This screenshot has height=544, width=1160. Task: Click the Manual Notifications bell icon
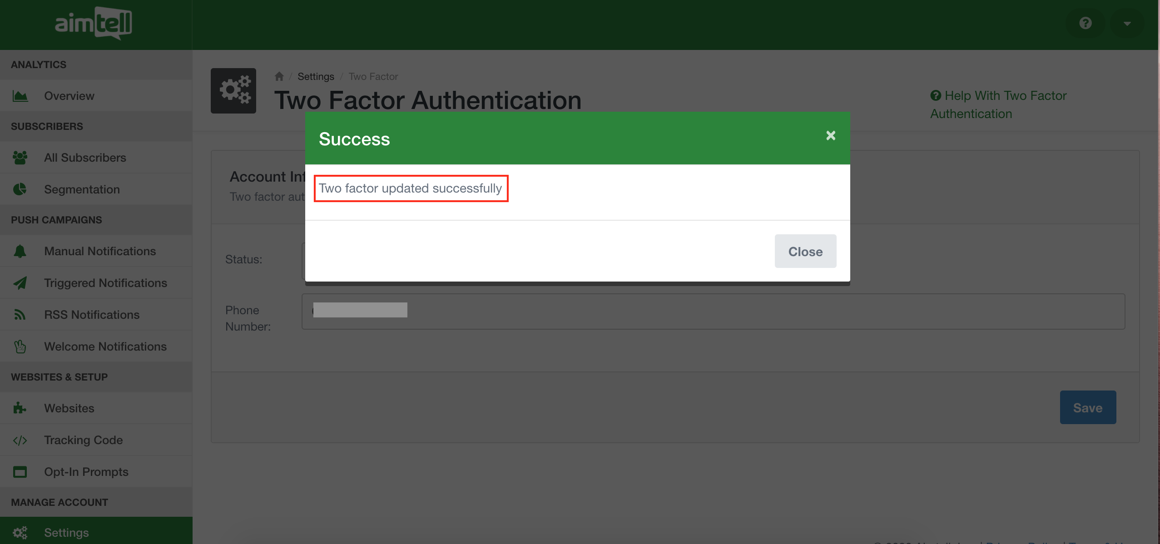click(20, 251)
